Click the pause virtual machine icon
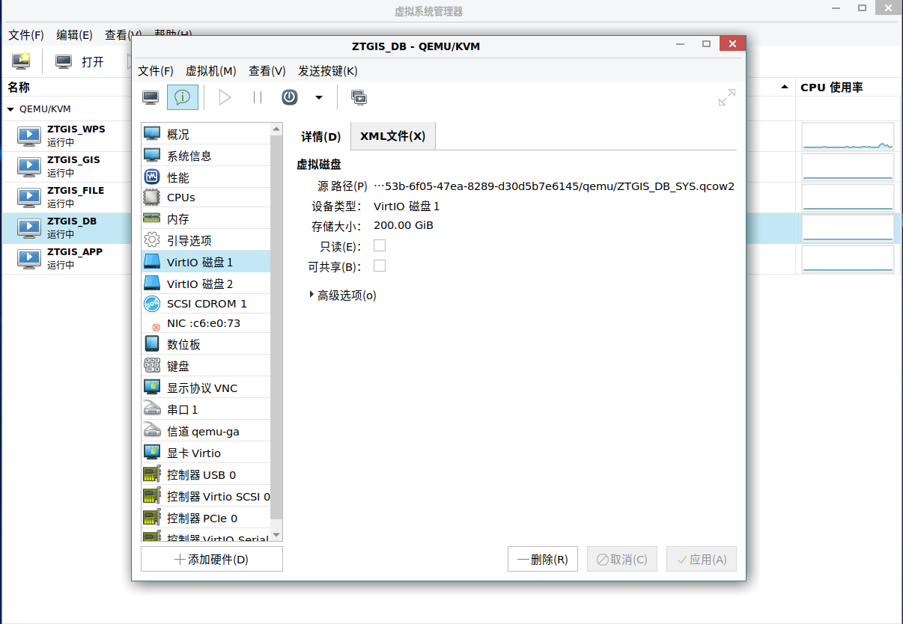 tap(257, 97)
